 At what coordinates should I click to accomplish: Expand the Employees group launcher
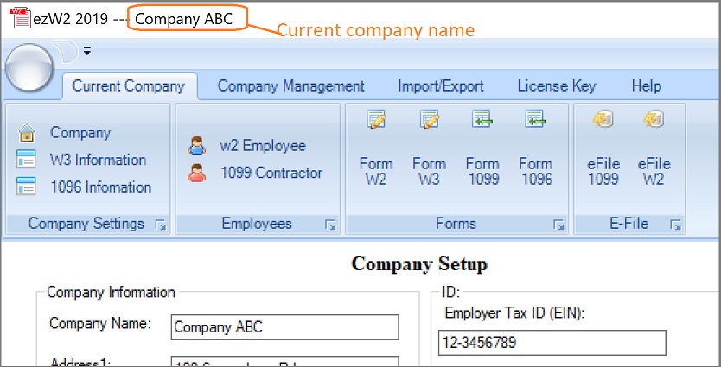(x=330, y=225)
